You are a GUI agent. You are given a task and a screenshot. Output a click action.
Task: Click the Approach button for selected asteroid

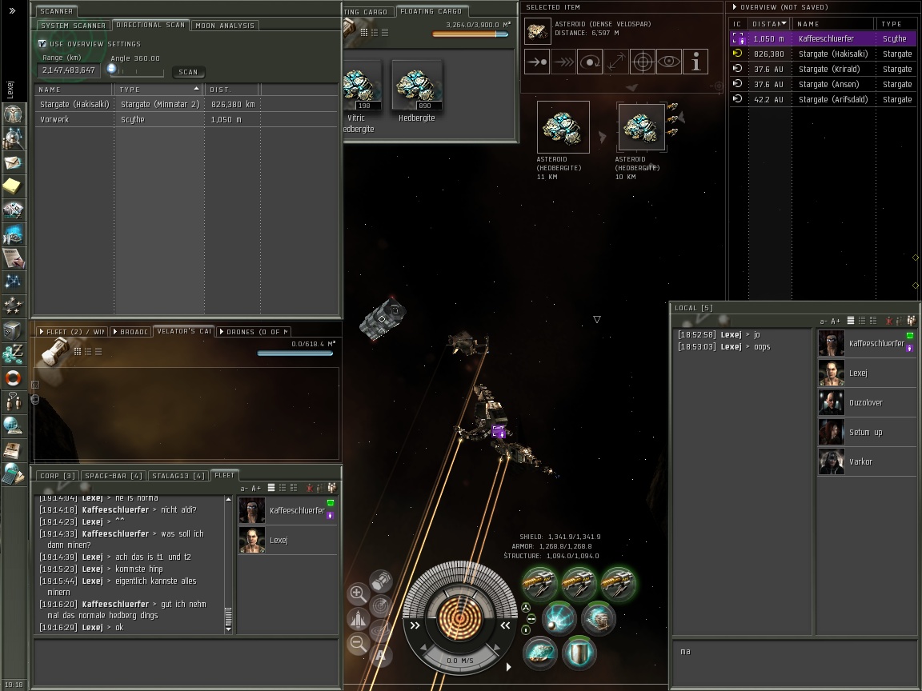[537, 62]
